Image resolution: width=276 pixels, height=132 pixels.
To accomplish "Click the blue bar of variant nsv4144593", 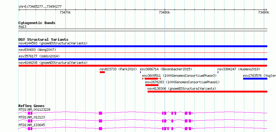I will pyautogui.click(x=143, y=46).
